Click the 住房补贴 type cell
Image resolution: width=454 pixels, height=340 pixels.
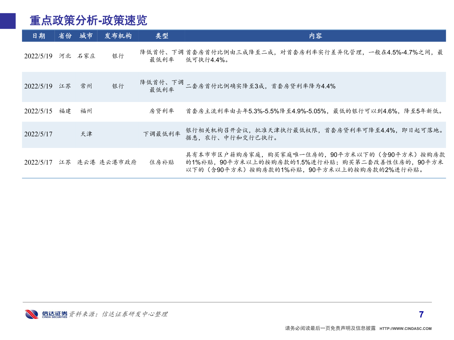[162, 162]
